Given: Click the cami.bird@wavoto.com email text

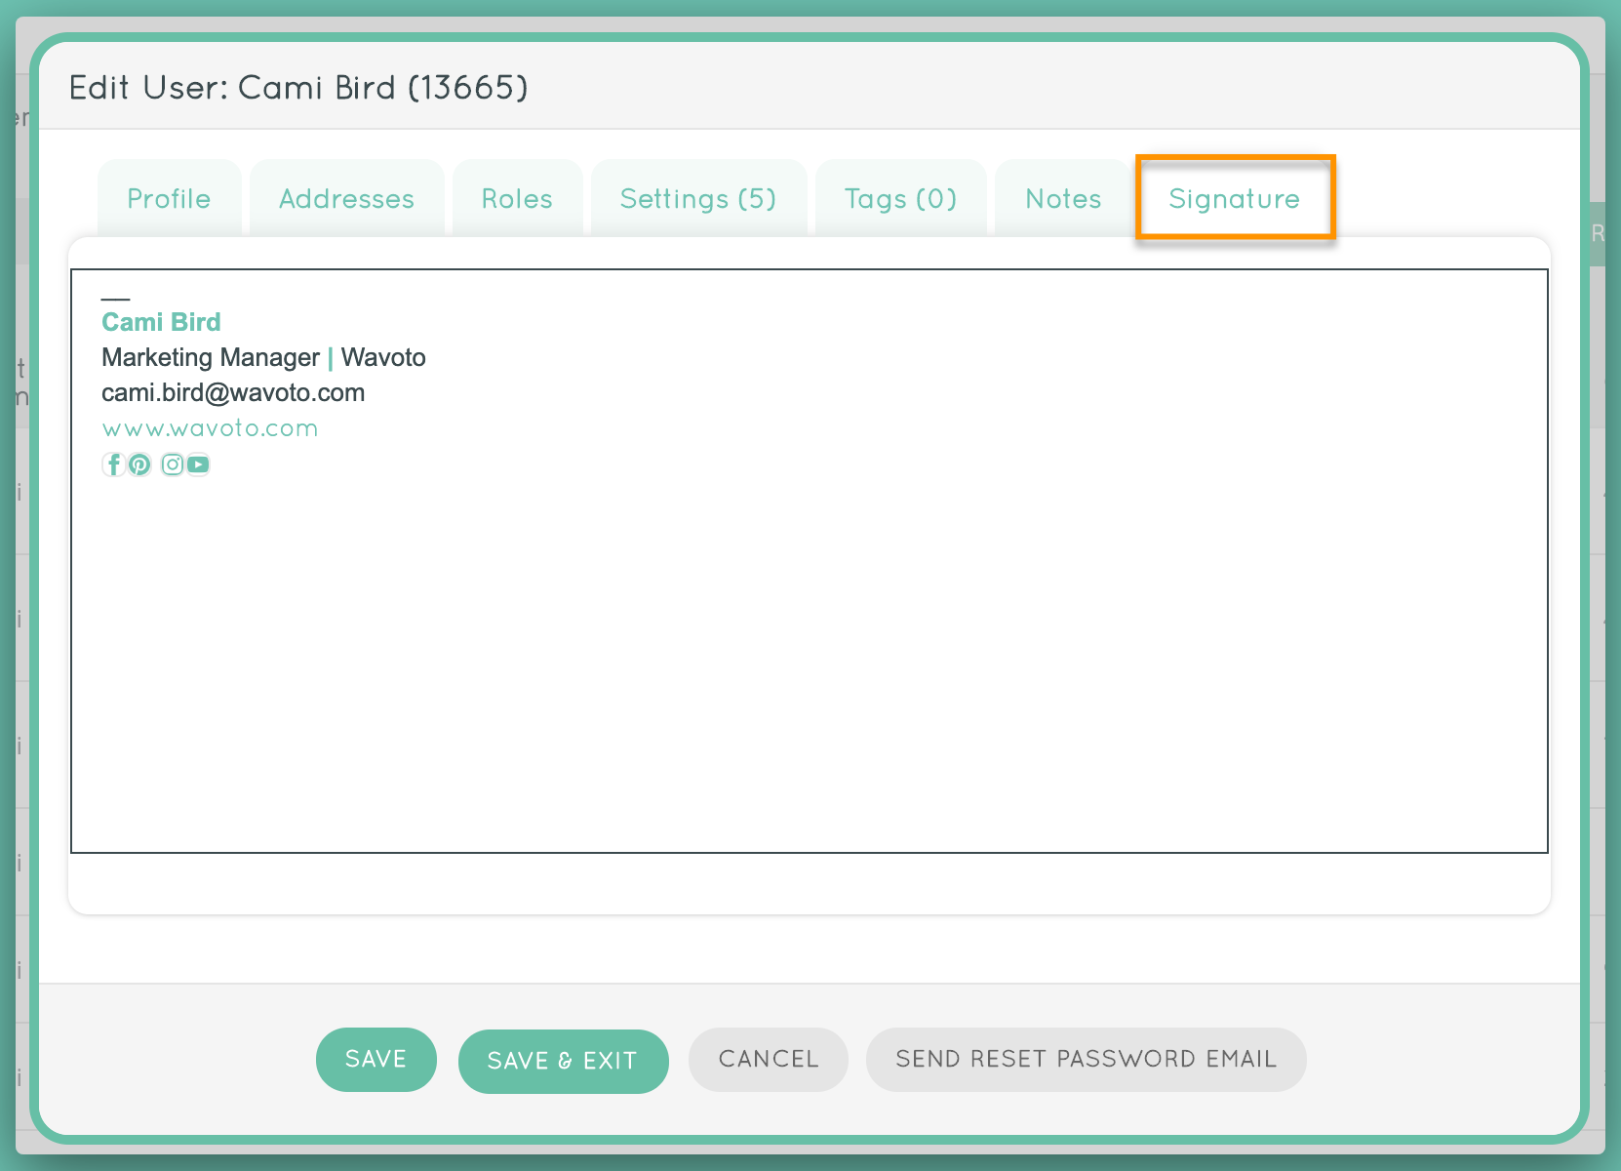Looking at the screenshot, I should (233, 393).
